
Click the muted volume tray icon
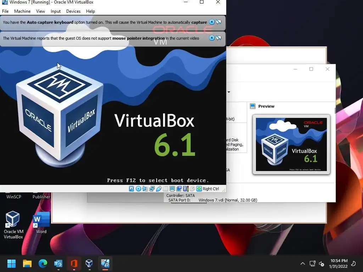(x=321, y=263)
